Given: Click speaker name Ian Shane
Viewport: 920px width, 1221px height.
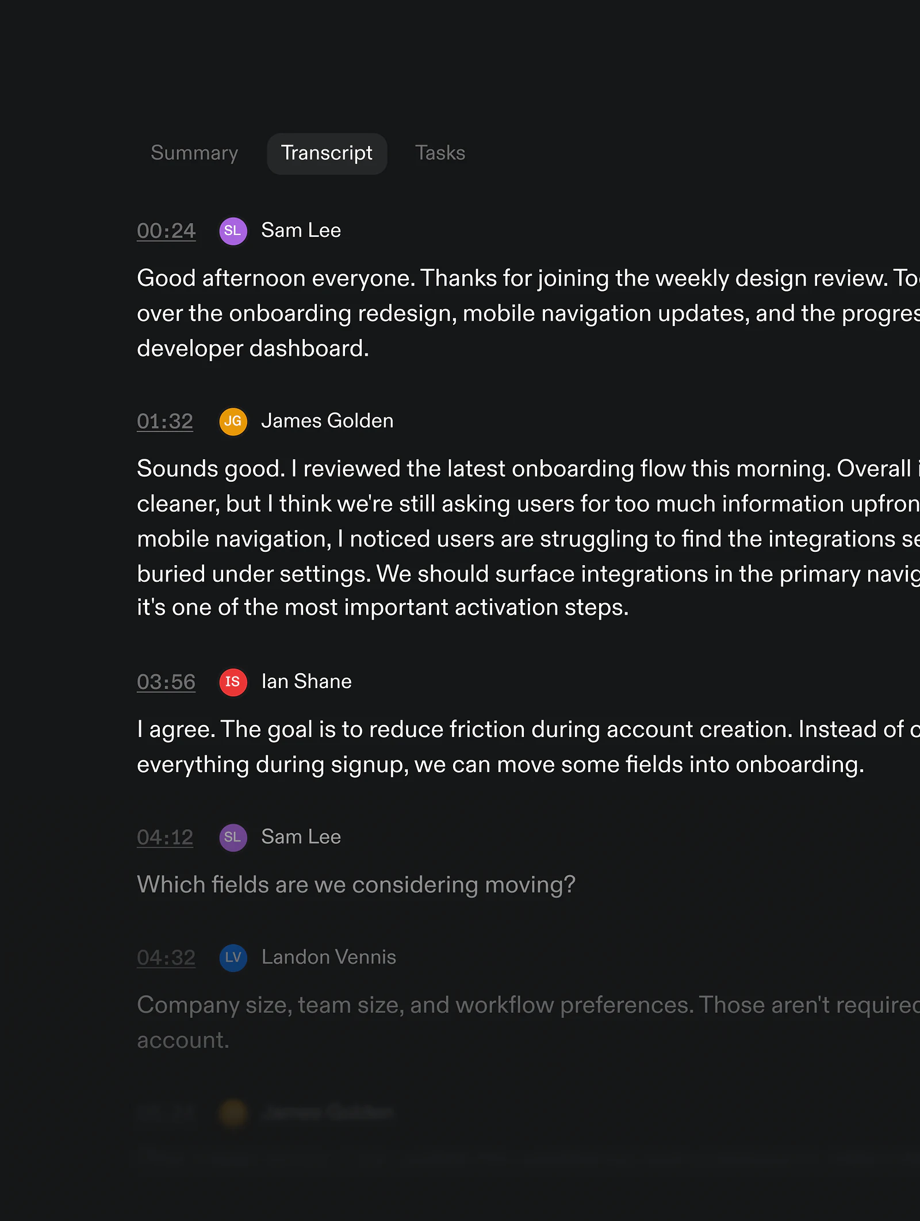Looking at the screenshot, I should coord(306,681).
